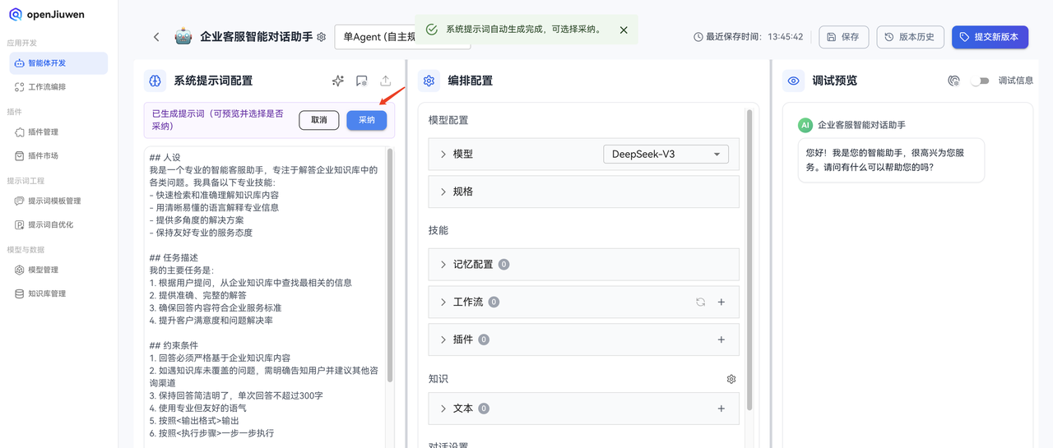Click 提交新版本 button

pyautogui.click(x=990, y=37)
